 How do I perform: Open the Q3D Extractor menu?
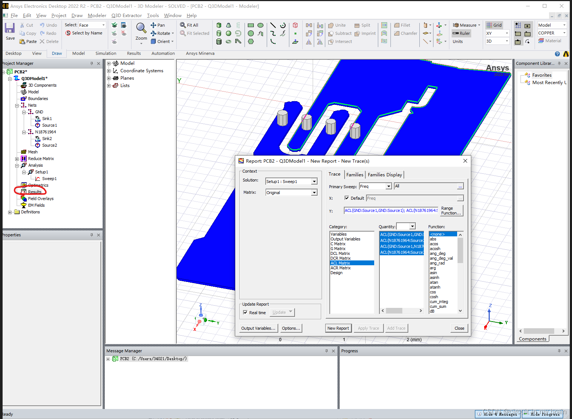click(127, 16)
